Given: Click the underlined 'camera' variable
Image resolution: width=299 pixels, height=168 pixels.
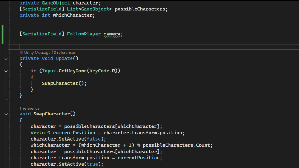Looking at the screenshot, I should 112,34.
